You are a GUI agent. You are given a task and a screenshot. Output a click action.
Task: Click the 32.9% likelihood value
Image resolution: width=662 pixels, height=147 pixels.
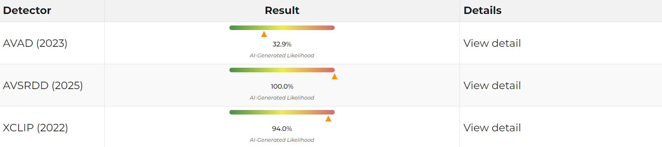(x=282, y=44)
